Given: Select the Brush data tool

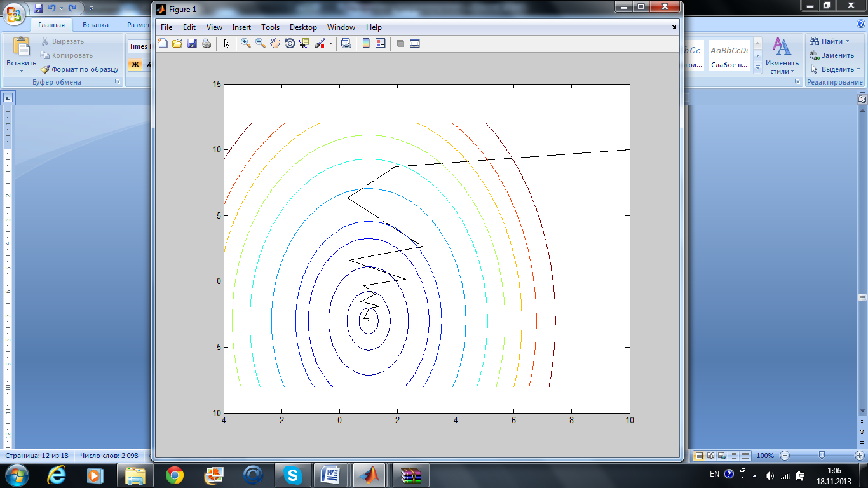Looking at the screenshot, I should (x=320, y=44).
